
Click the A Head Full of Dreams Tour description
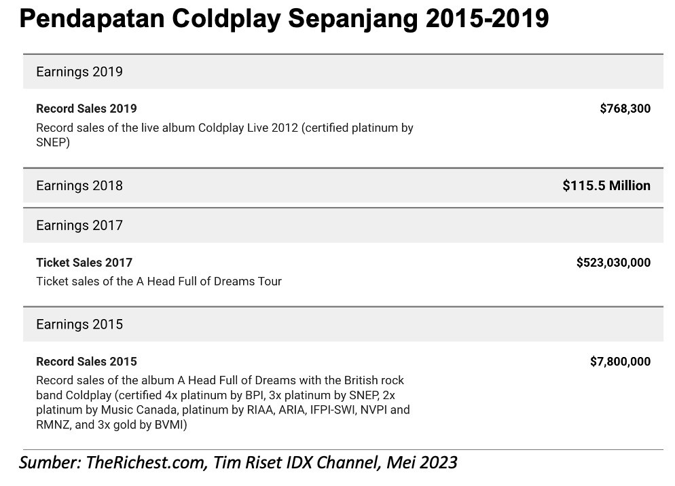(159, 282)
